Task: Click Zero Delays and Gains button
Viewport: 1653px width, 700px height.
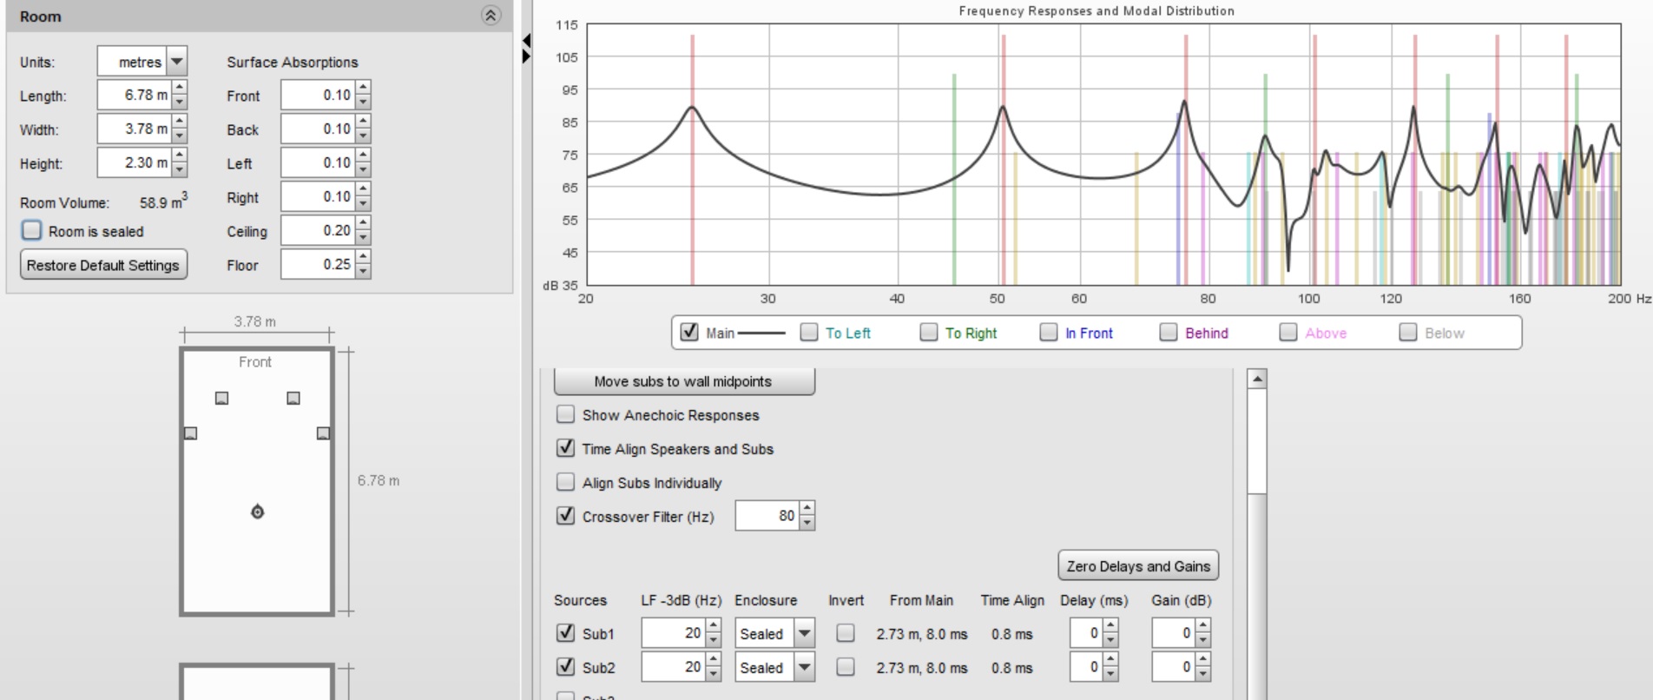Action: tap(1138, 565)
